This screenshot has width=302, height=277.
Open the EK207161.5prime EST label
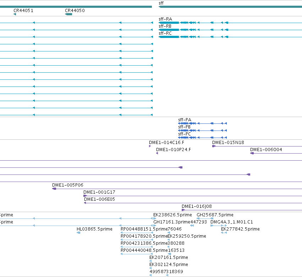(169, 257)
